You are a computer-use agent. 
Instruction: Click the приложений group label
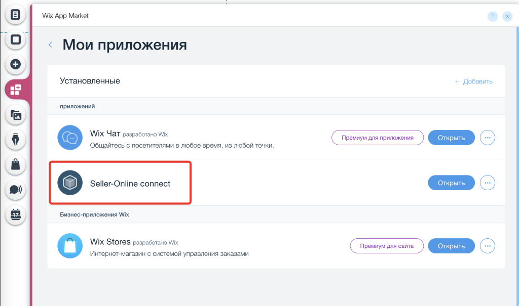tap(77, 106)
